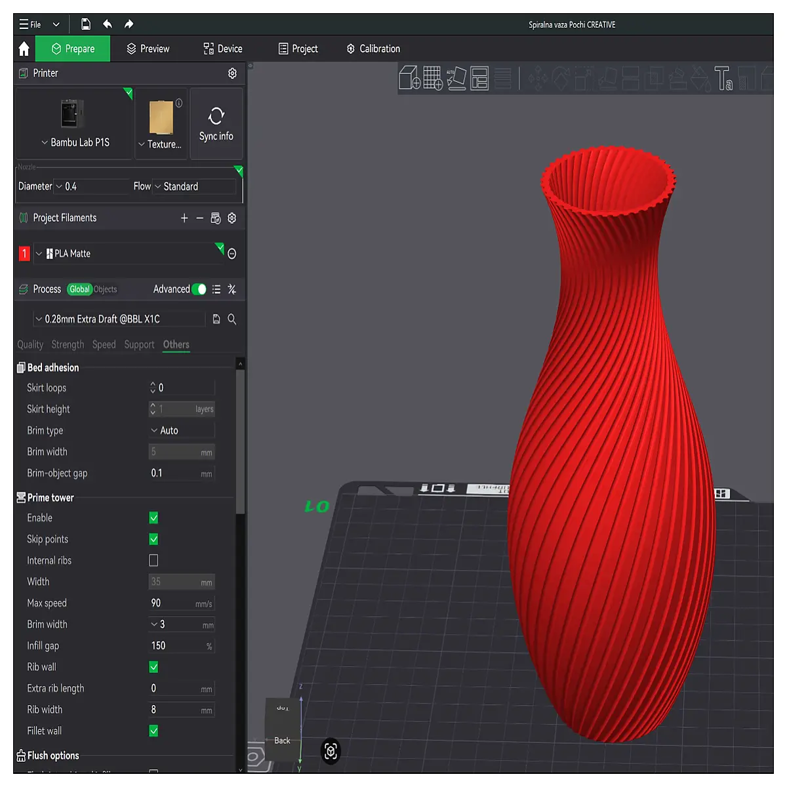Viewport: 787px width, 787px height.
Task: Save the project with the floppy disk icon
Action: coord(86,24)
